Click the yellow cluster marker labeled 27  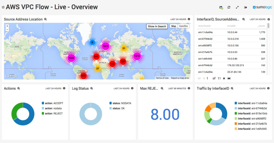[x=98, y=69]
